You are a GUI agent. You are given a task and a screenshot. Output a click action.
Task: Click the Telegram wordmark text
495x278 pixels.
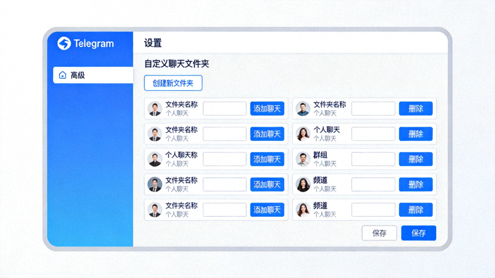coord(94,43)
